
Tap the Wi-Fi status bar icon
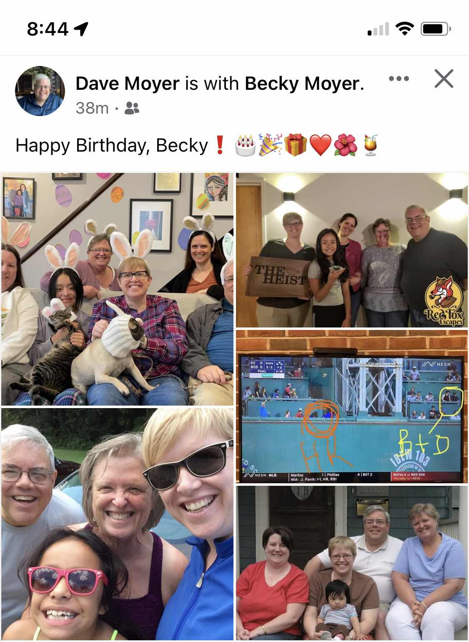(x=404, y=29)
